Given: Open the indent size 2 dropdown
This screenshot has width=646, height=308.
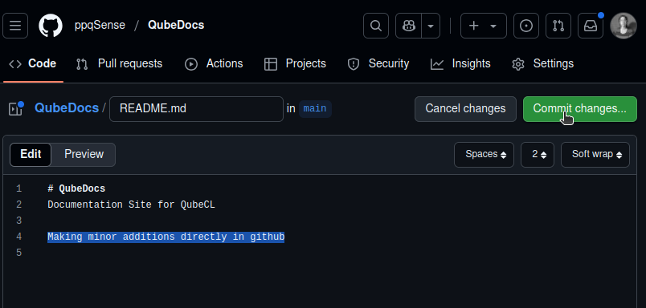Looking at the screenshot, I should point(538,155).
